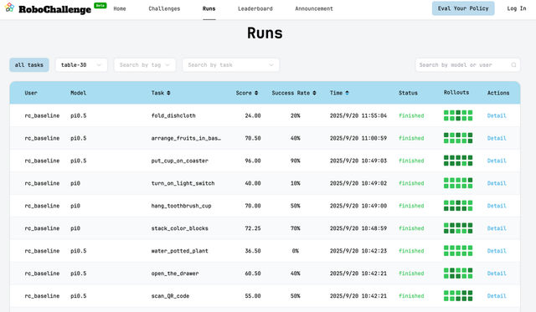Focus the Search by model or user field
The width and height of the screenshot is (536, 312).
point(468,65)
